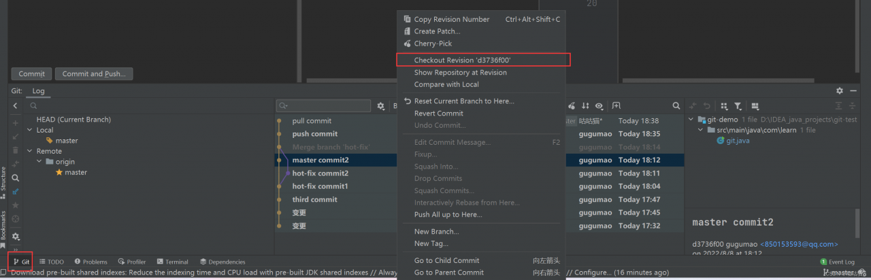Open the Event Log
871x280 pixels.
click(x=838, y=262)
